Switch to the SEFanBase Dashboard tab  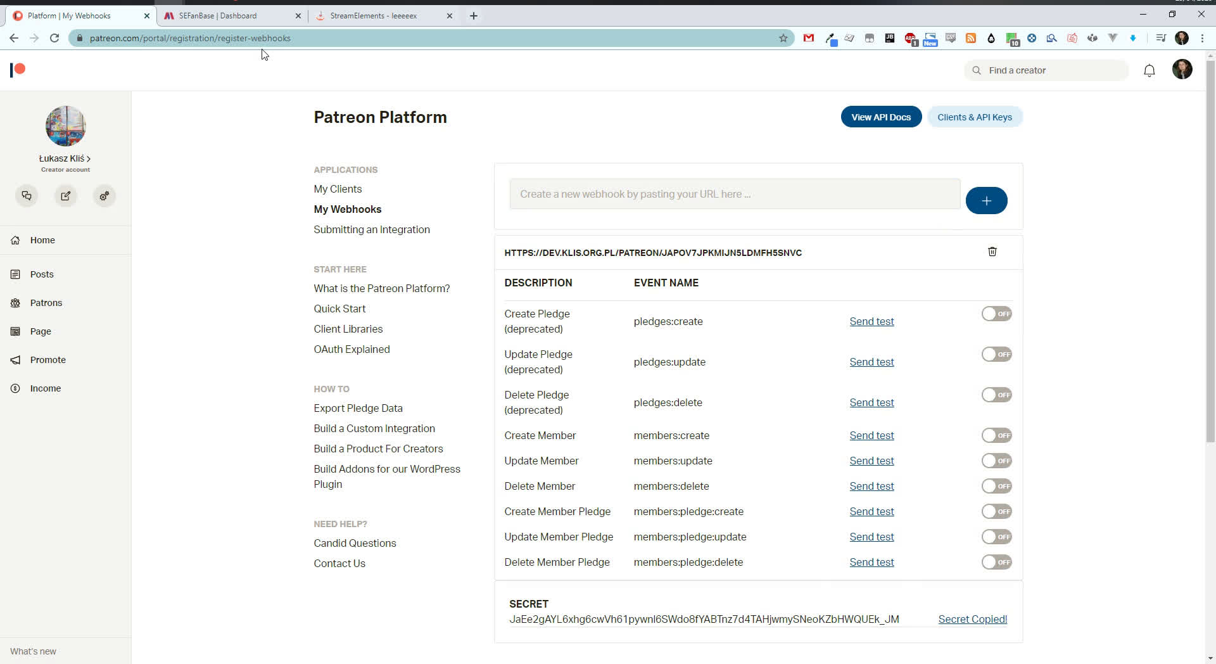point(218,16)
